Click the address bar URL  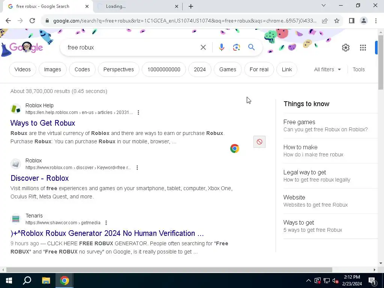[184, 21]
